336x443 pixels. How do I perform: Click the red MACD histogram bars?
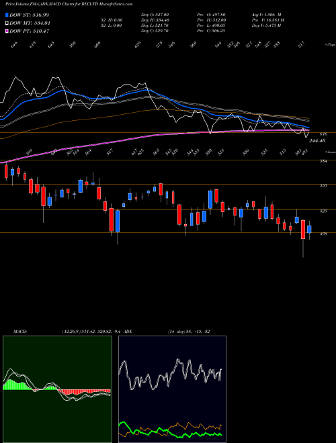[x=85, y=392]
